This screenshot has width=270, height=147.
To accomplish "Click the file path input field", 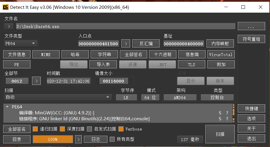I will [x=125, y=26].
